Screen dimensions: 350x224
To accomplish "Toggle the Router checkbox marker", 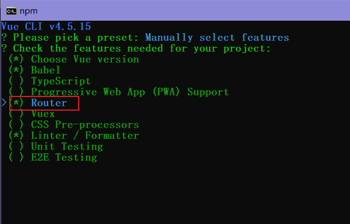I will pos(16,103).
